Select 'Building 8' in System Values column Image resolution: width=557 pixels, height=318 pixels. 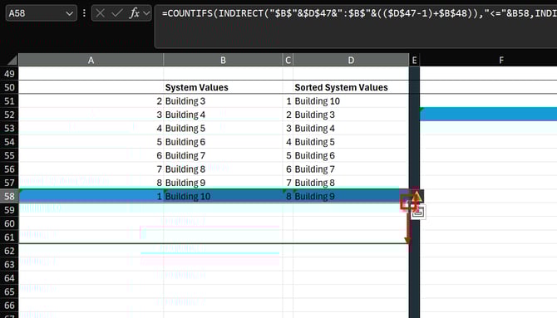(223, 169)
